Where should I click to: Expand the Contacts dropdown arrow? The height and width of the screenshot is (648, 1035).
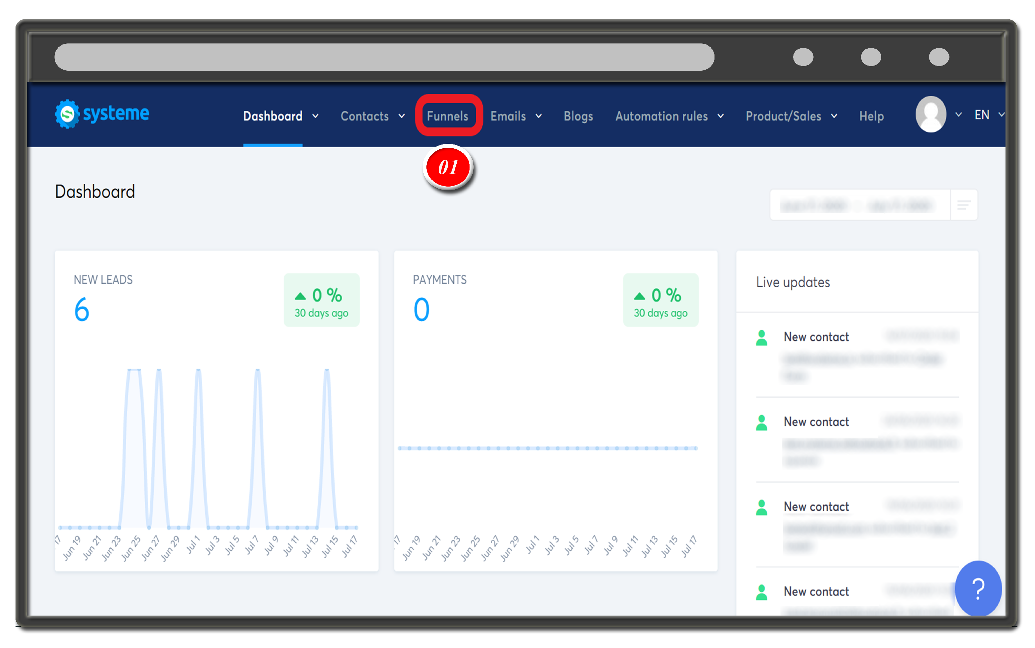coord(402,116)
